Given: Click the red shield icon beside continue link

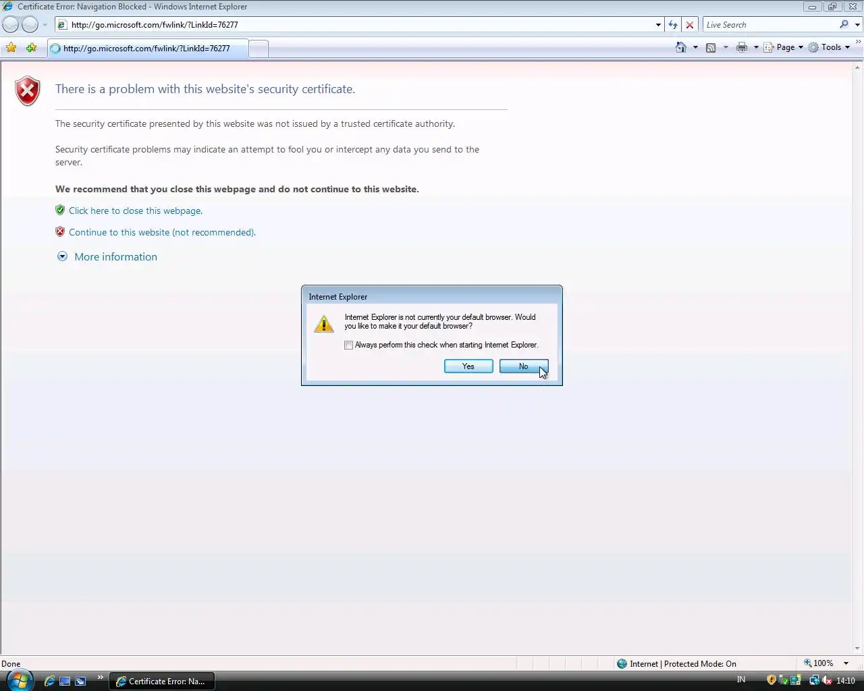Looking at the screenshot, I should click(x=60, y=231).
